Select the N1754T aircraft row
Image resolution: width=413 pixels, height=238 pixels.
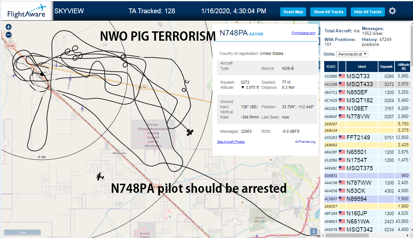point(367,160)
